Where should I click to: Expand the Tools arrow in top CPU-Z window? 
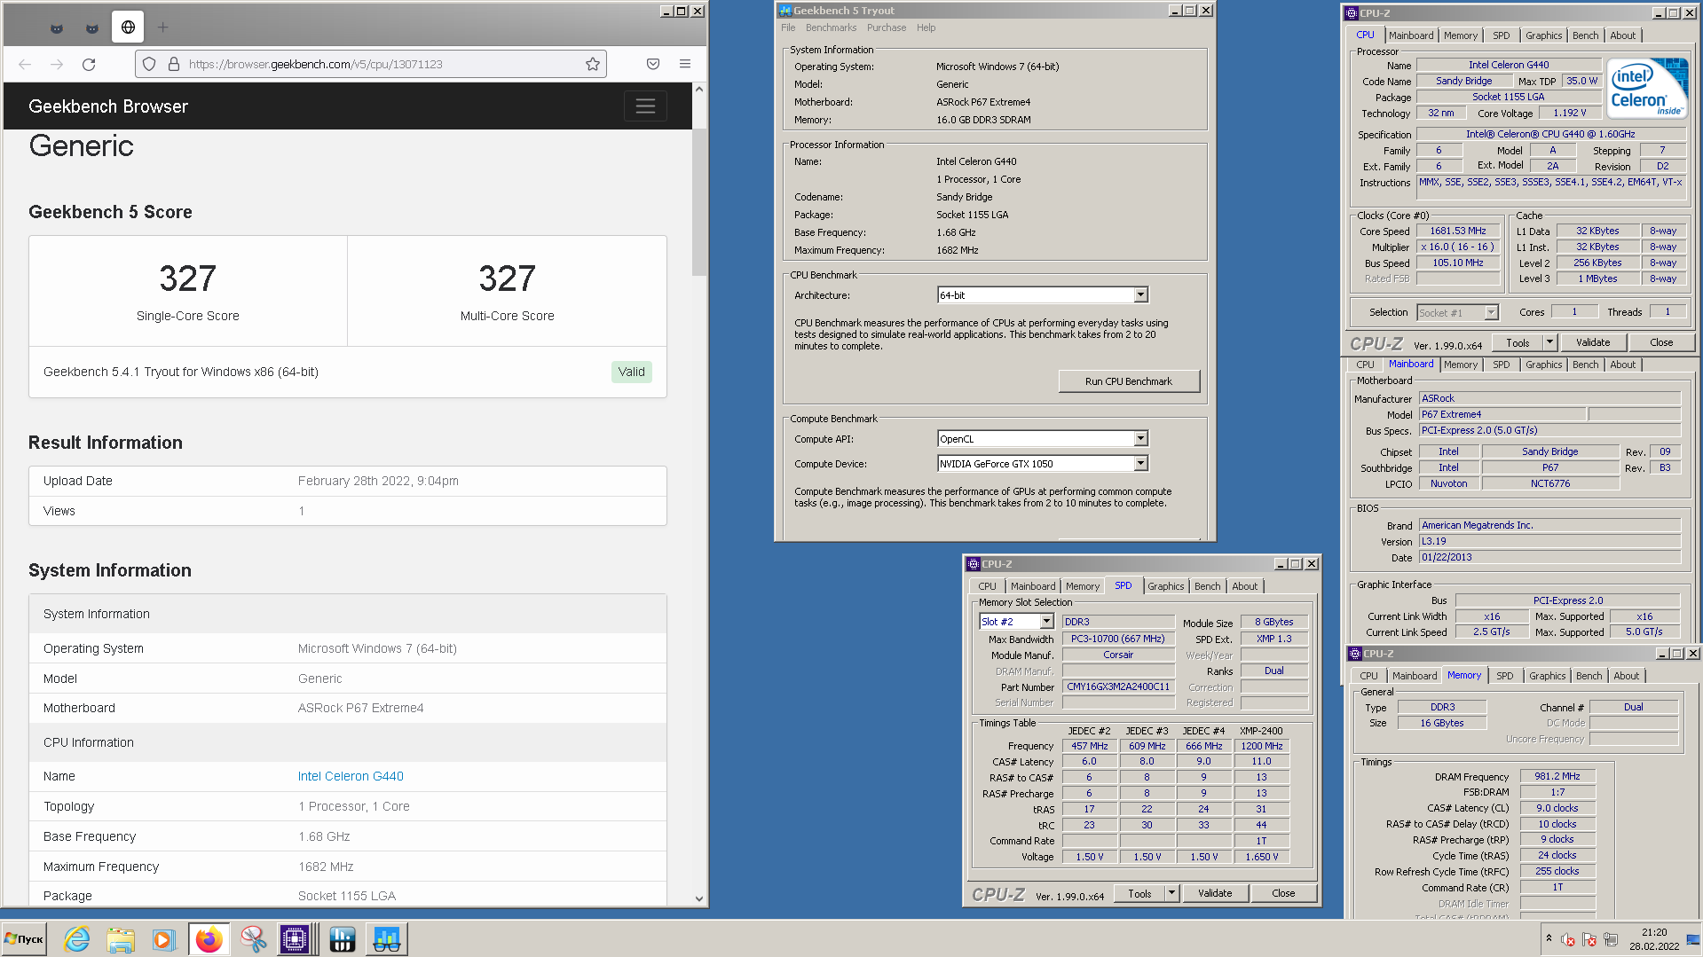[1550, 342]
